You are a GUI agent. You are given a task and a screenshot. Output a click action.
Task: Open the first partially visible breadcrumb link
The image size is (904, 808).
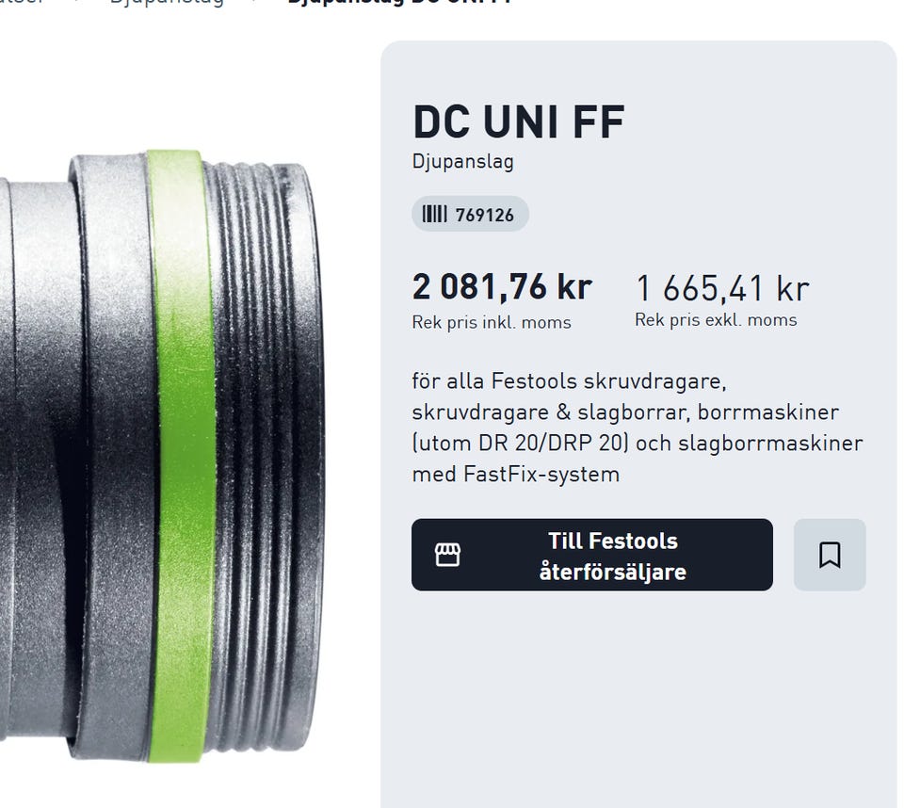(22, 2)
